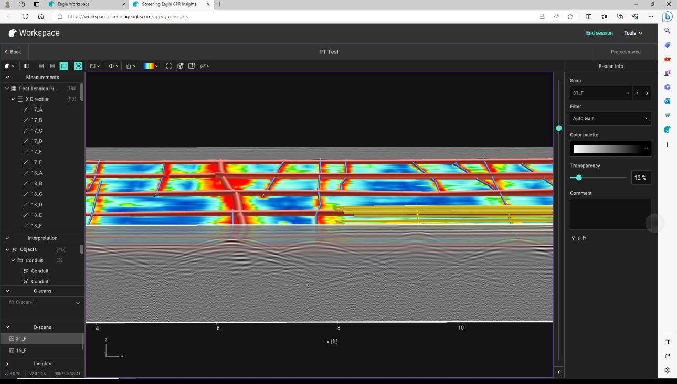This screenshot has width=677, height=384.
Task: Collapse the X Direction tree group
Action: click(13, 99)
